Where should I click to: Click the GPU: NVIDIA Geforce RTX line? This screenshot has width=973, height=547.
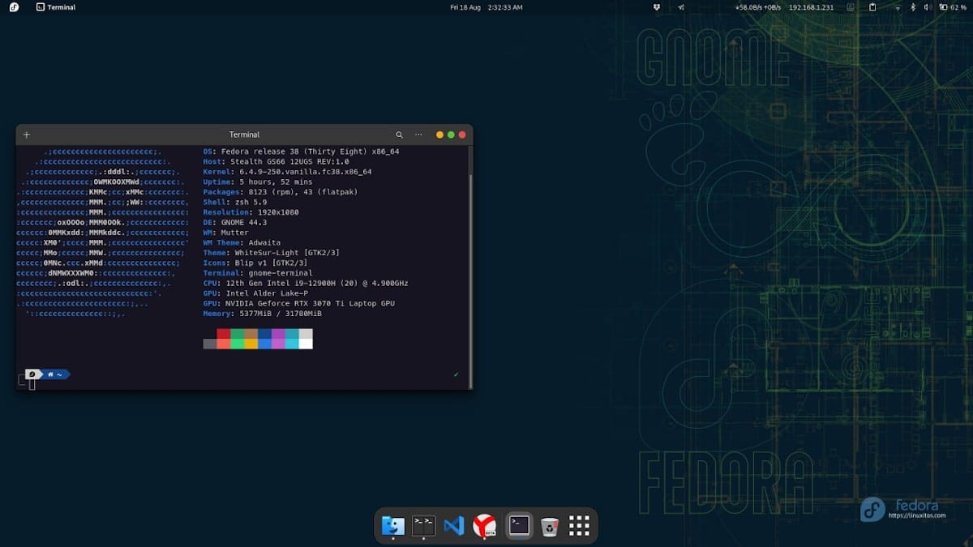coord(299,303)
